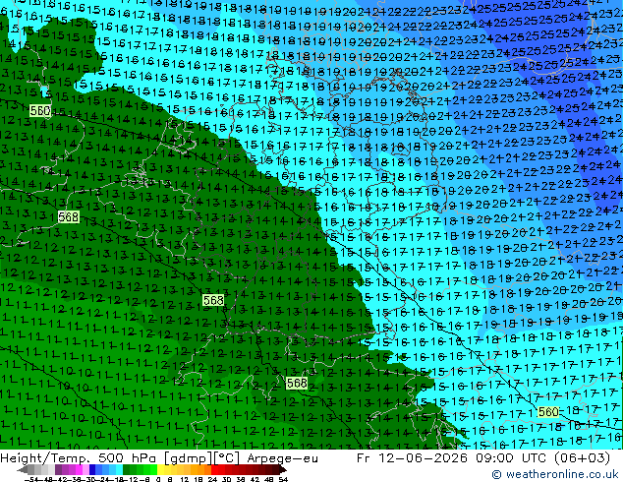Click the 'Height/Temp. 500 hPa' map title
The height and width of the screenshot is (482, 623).
(78, 458)
